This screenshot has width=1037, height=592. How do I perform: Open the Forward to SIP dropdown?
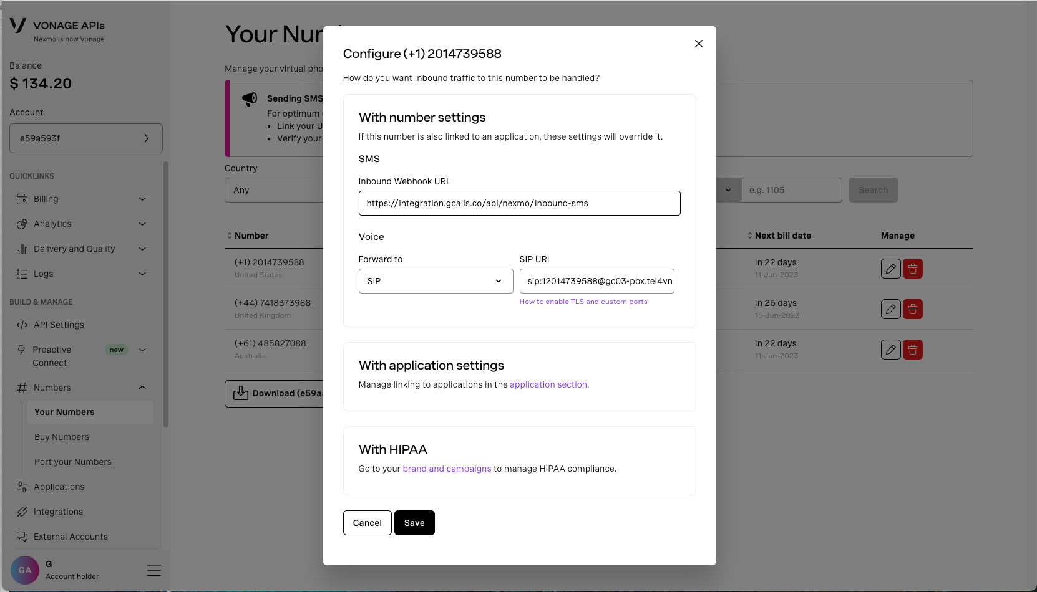pos(436,281)
